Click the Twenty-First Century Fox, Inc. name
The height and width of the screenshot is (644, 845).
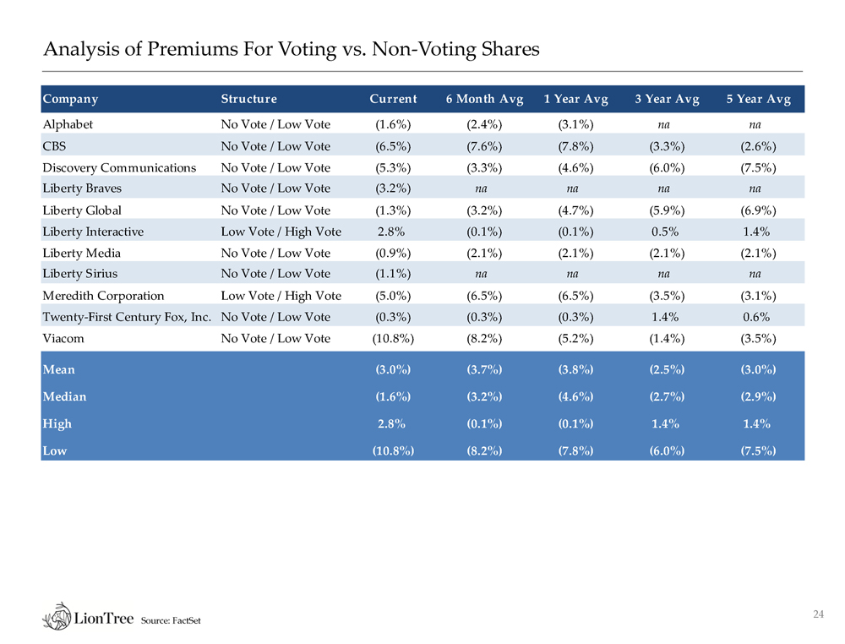click(128, 317)
